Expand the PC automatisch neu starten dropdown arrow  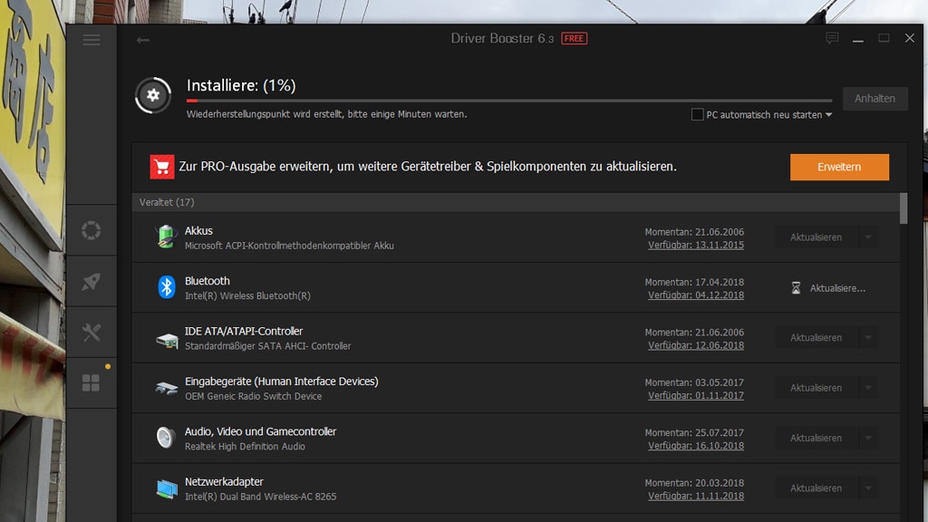[x=828, y=115]
